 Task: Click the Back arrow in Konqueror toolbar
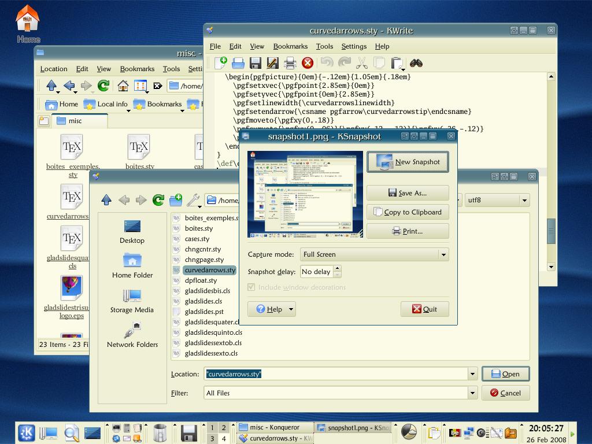(x=69, y=86)
